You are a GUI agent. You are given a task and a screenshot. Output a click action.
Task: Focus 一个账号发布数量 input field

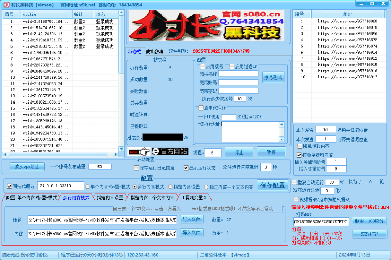(x=100, y=167)
